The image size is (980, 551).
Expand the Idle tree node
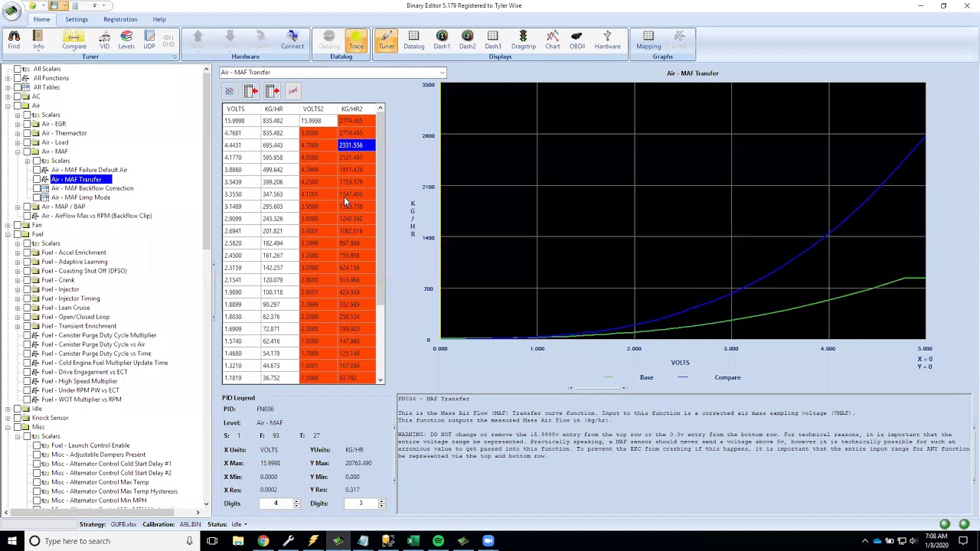click(x=8, y=409)
